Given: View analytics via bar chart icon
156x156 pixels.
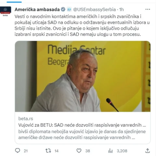Looking at the screenshot, I should 110,151.
